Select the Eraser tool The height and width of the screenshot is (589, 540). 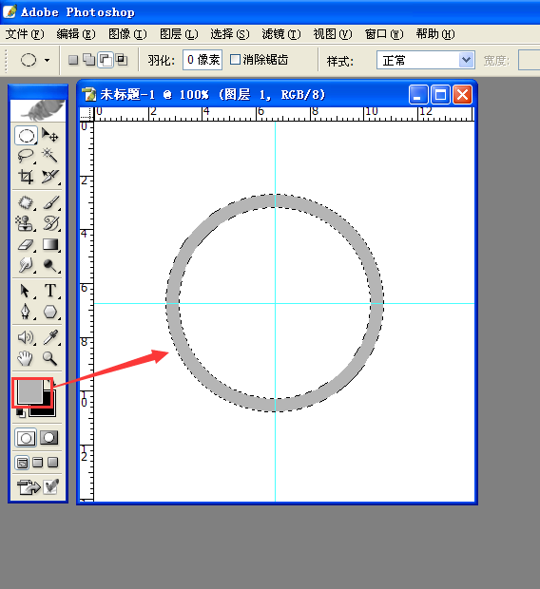tap(26, 245)
